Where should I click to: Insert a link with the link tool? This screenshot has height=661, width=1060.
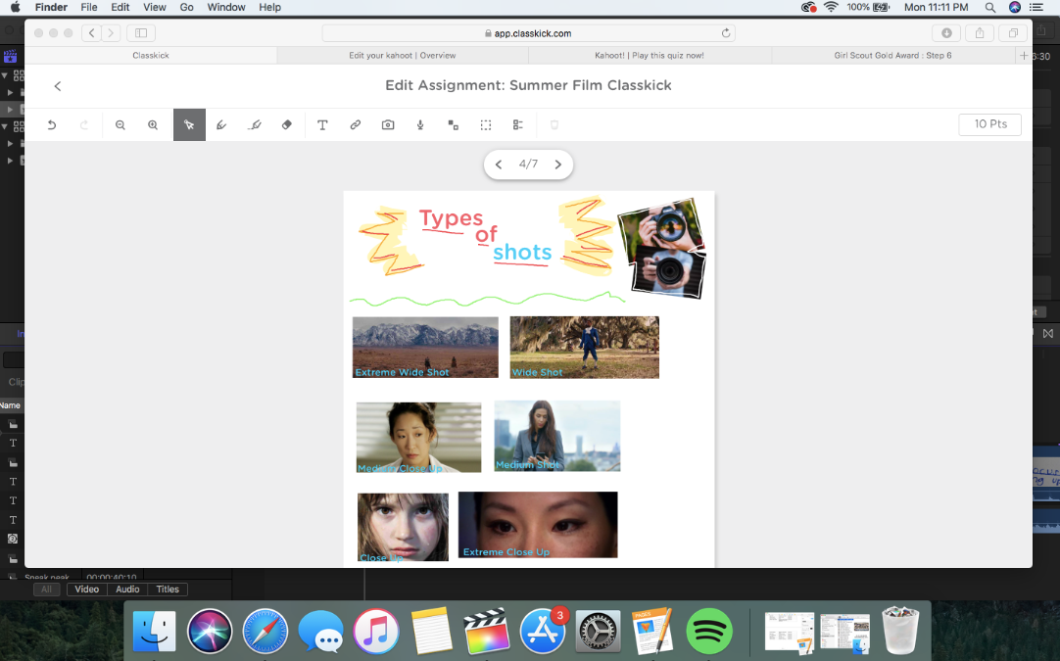pos(356,125)
